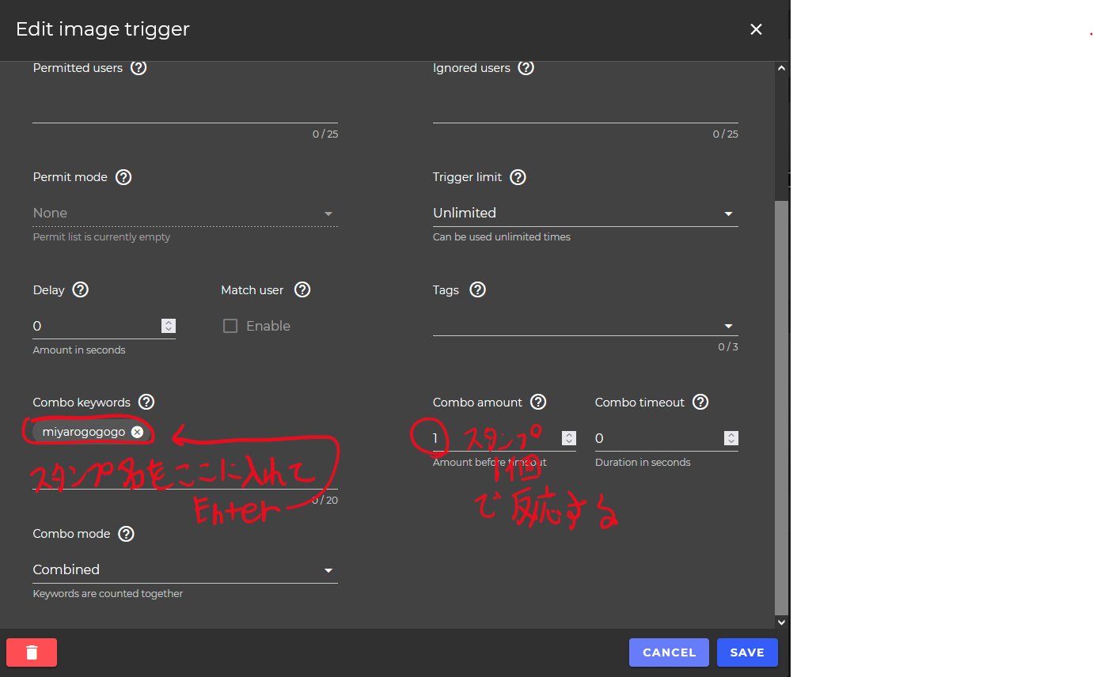Click the Match user help icon
Viewport: 1093px width, 677px height.
(x=302, y=289)
